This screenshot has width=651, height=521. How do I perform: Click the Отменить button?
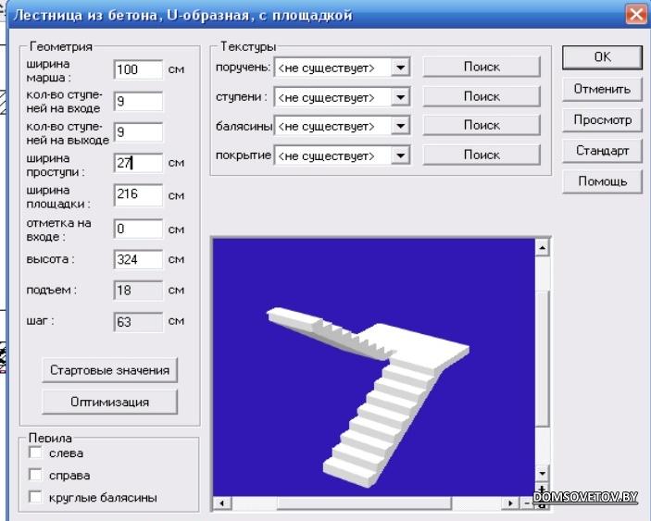click(602, 89)
